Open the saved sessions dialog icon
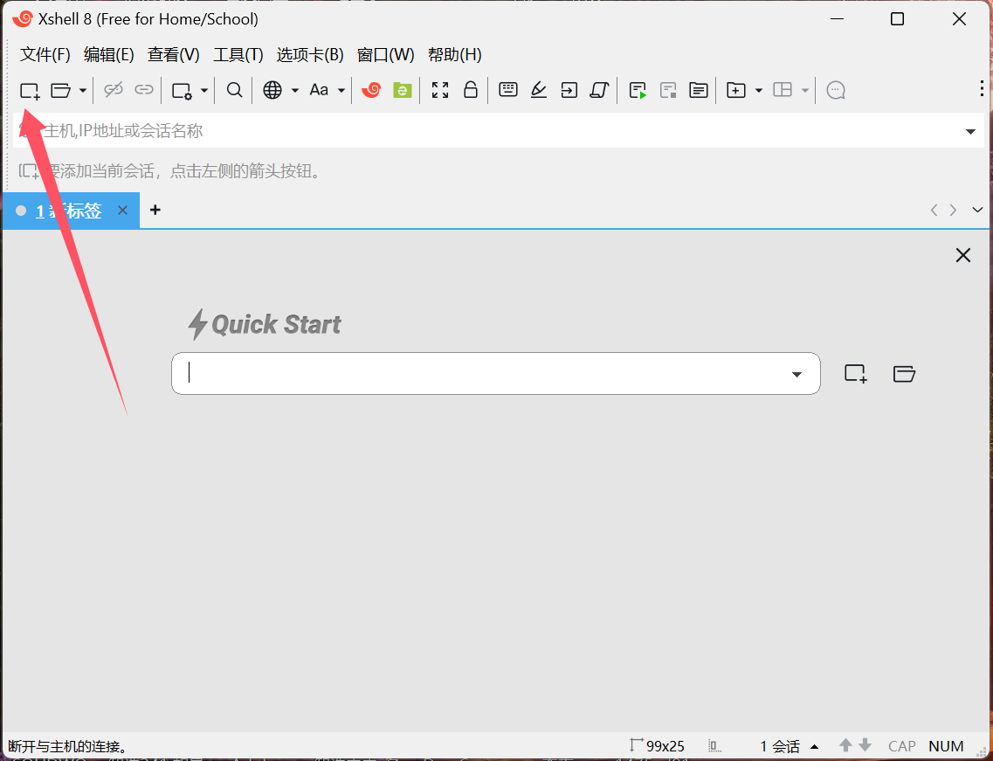Screen dimensions: 993x761 pyautogui.click(x=62, y=90)
